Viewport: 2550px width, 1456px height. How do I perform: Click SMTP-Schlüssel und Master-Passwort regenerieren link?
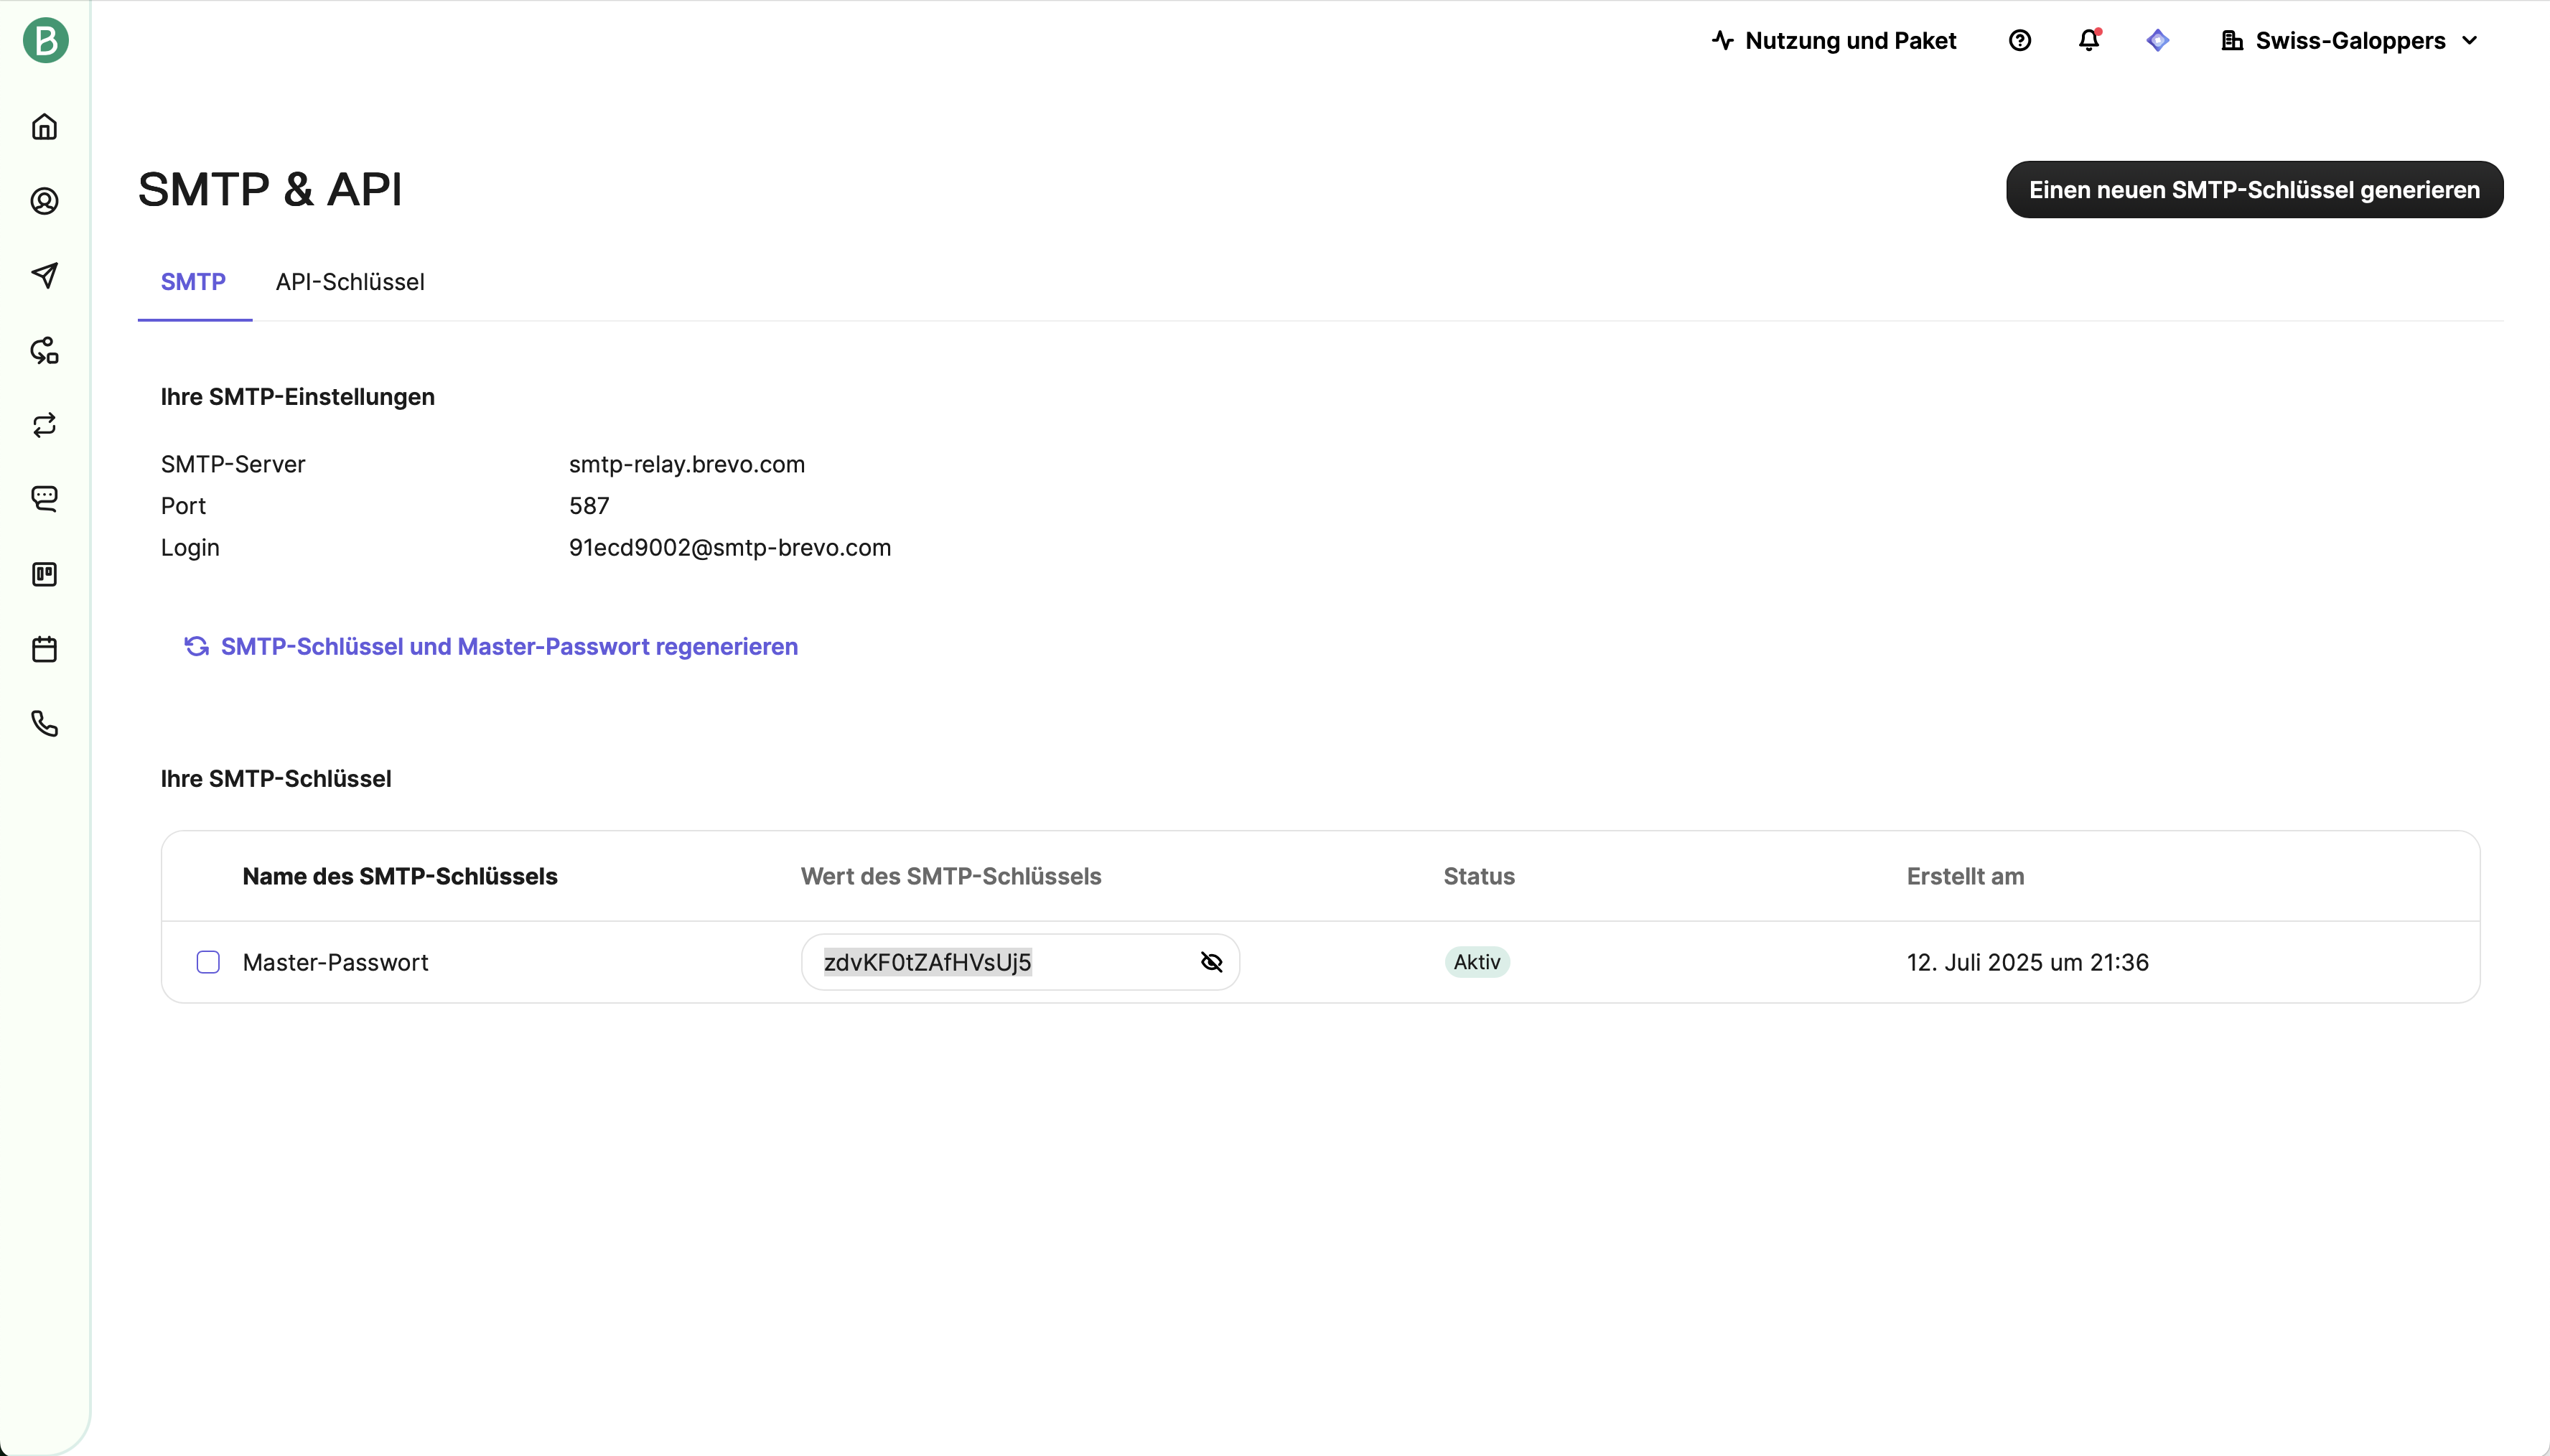[x=508, y=647]
